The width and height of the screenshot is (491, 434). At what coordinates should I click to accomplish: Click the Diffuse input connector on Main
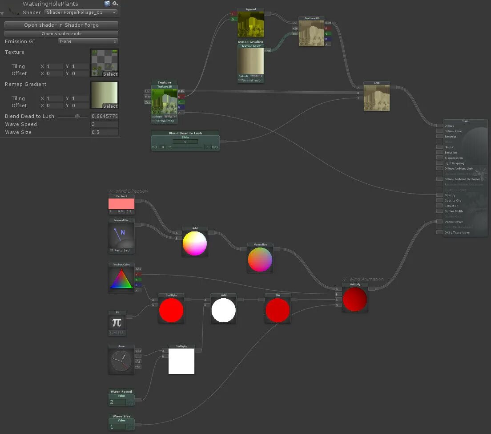click(439, 126)
